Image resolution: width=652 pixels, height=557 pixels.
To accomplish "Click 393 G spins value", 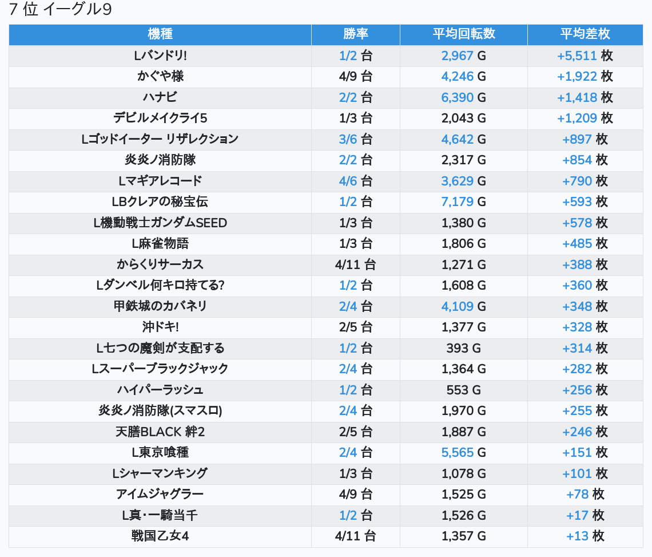I will coord(464,348).
